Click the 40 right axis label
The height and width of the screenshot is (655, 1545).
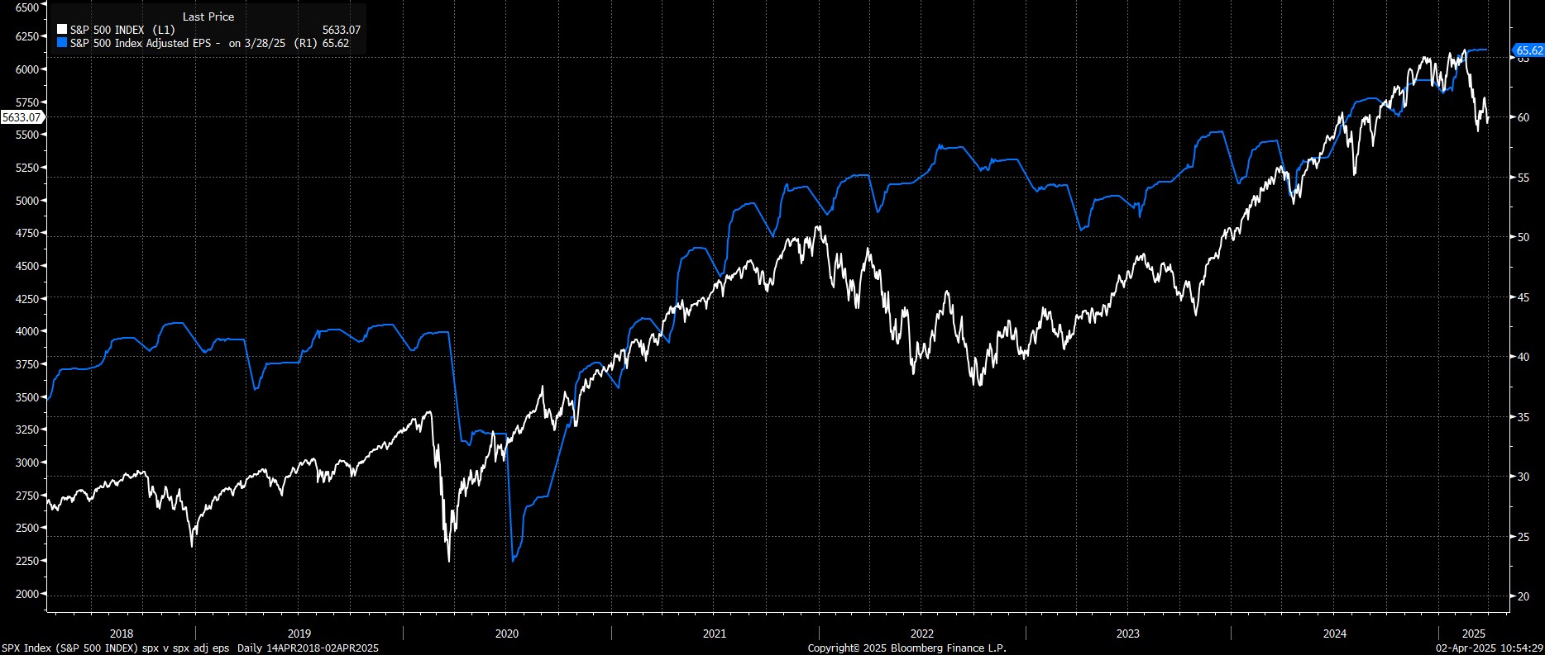pyautogui.click(x=1523, y=357)
